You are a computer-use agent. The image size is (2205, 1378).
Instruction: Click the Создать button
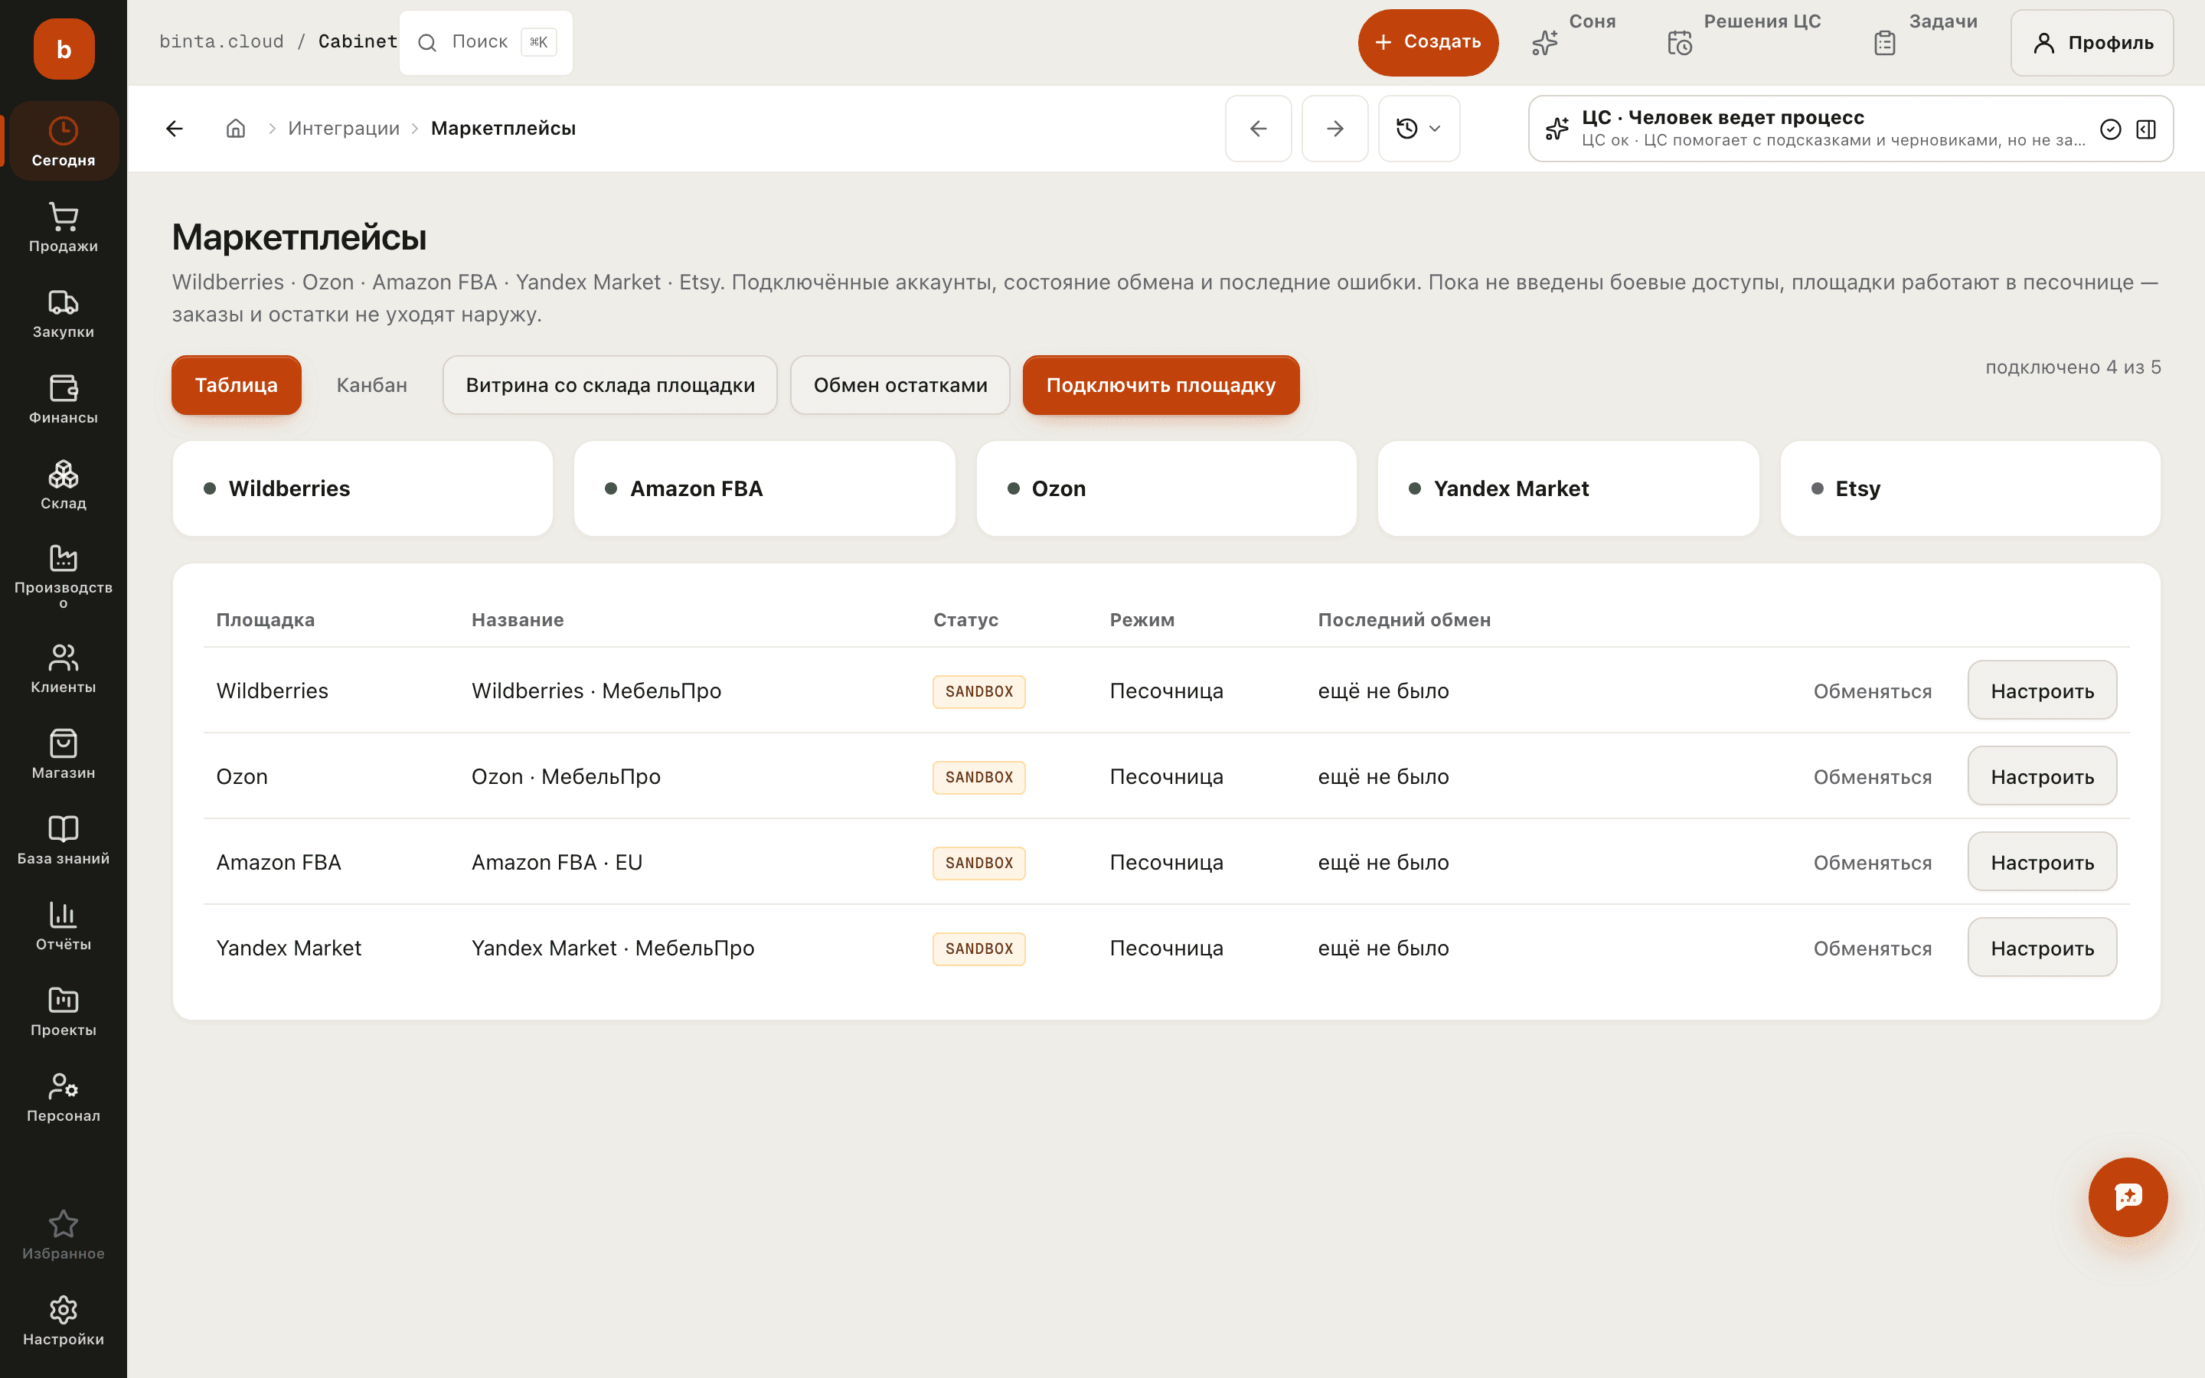point(1428,42)
